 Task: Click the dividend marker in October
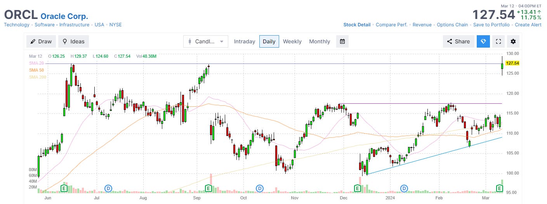click(259, 188)
